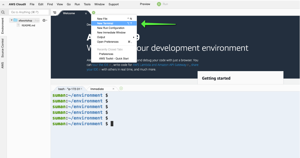Select New Run Configuration

tap(114, 28)
